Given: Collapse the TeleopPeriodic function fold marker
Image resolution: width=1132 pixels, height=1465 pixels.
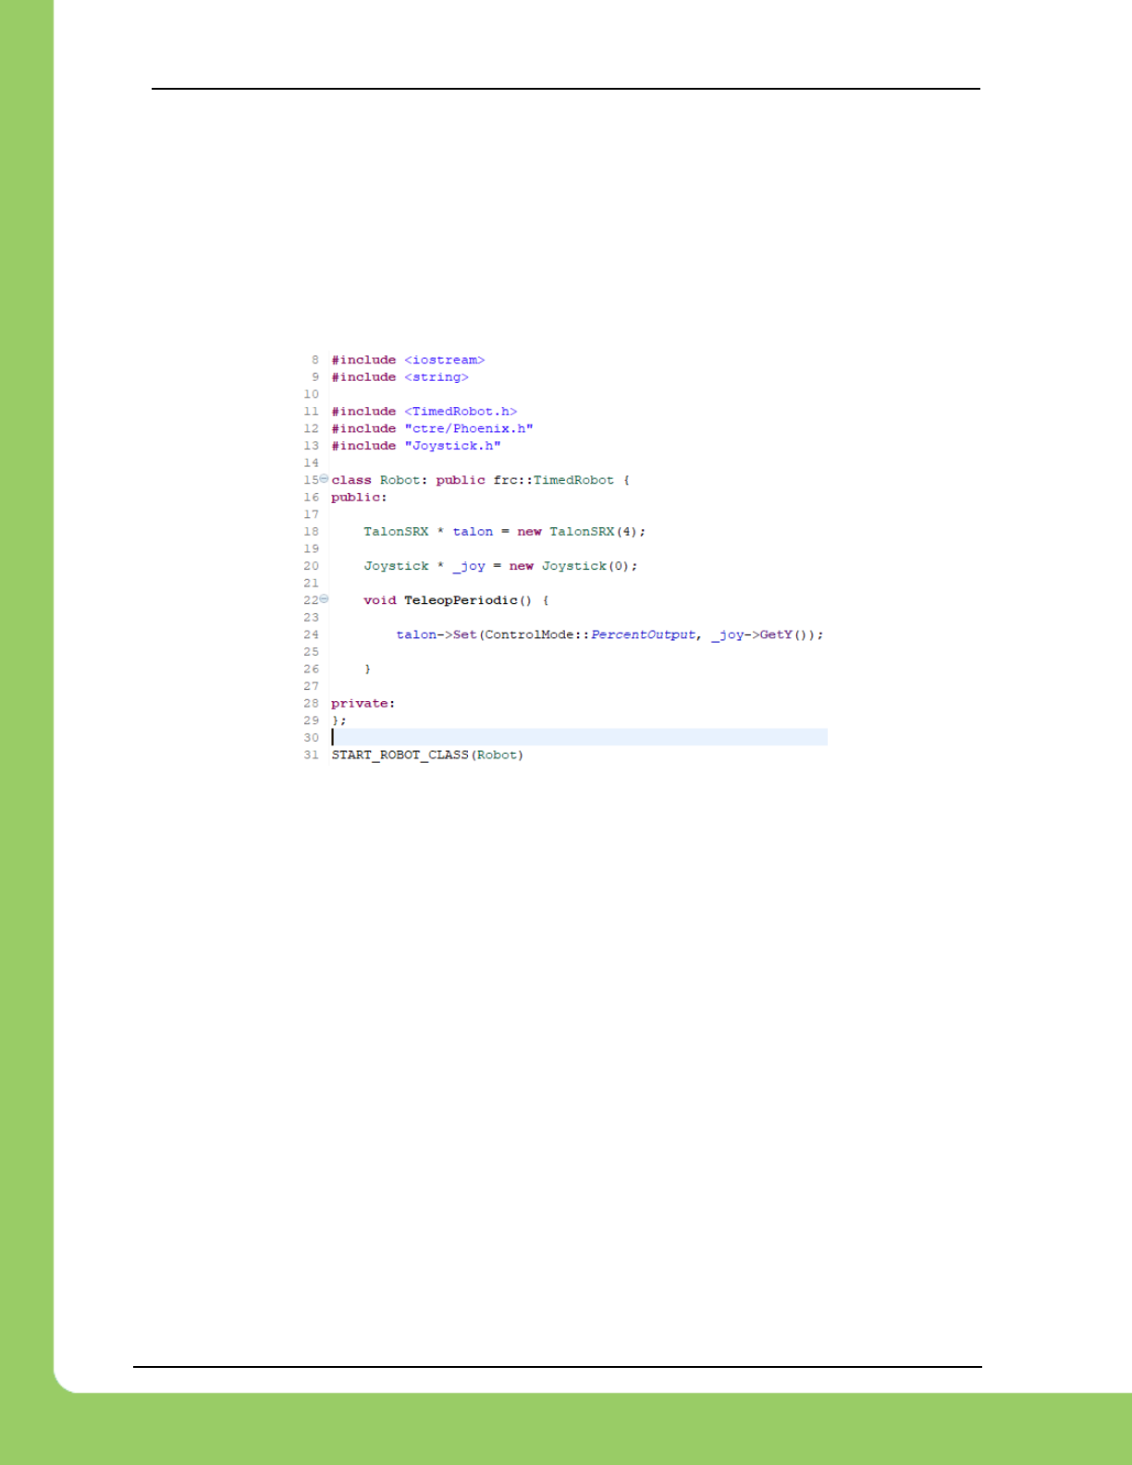Looking at the screenshot, I should coord(324,598).
